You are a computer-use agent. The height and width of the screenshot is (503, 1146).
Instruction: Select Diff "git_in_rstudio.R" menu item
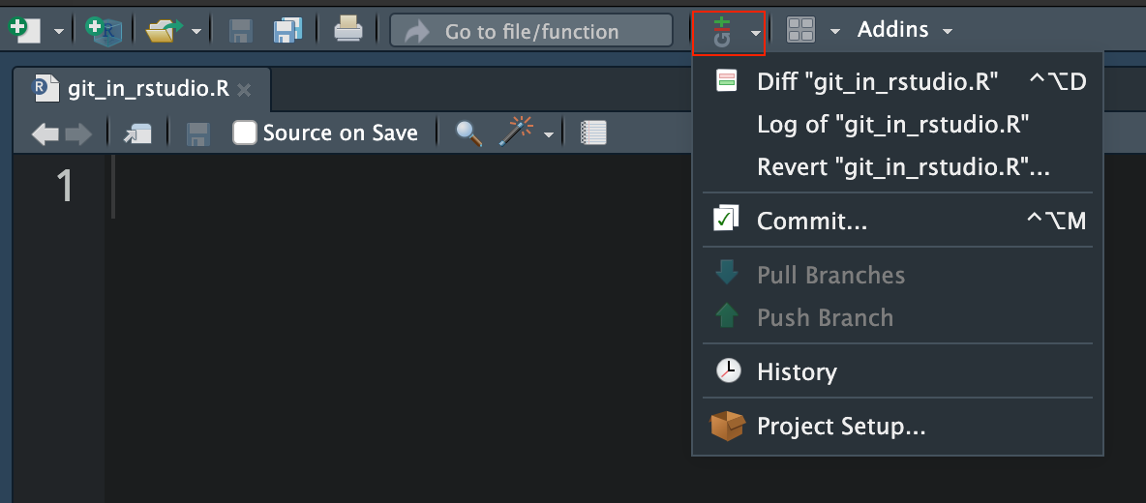pos(877,81)
